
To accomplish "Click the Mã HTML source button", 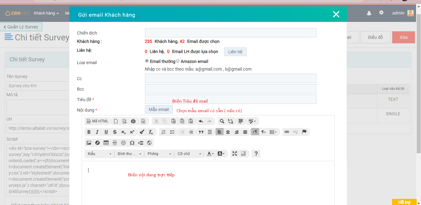I will click(98, 121).
